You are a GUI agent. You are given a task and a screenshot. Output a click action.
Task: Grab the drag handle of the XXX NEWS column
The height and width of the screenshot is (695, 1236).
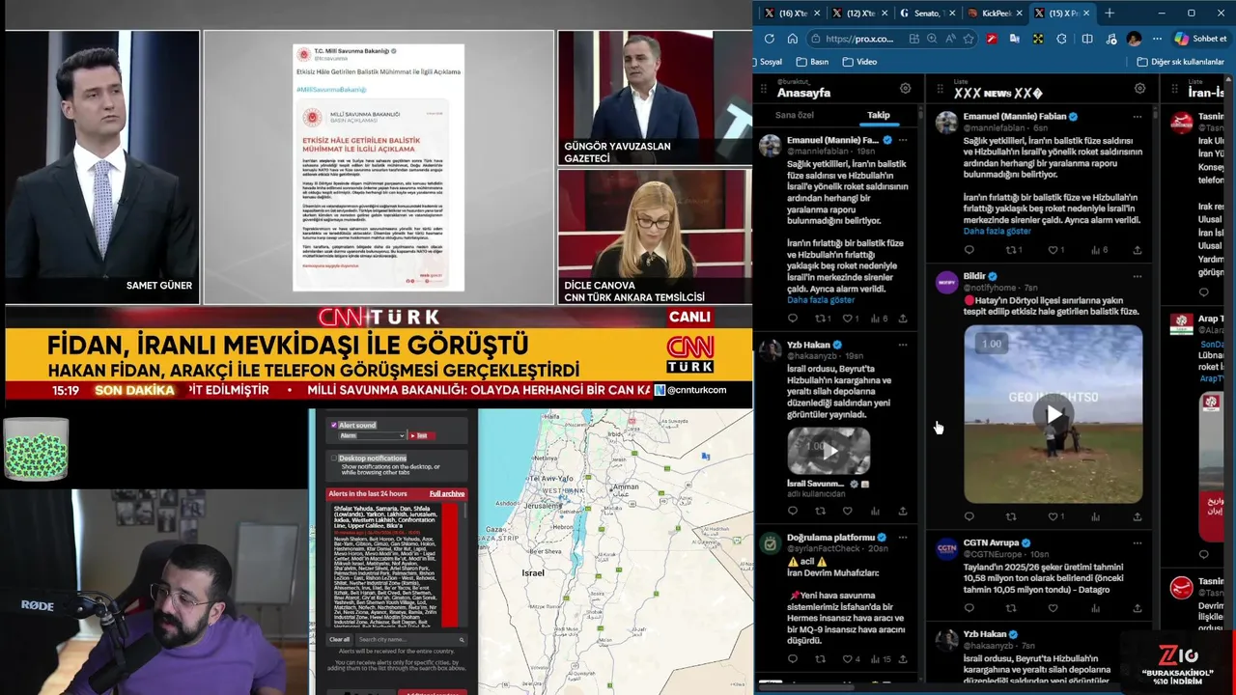pos(940,88)
